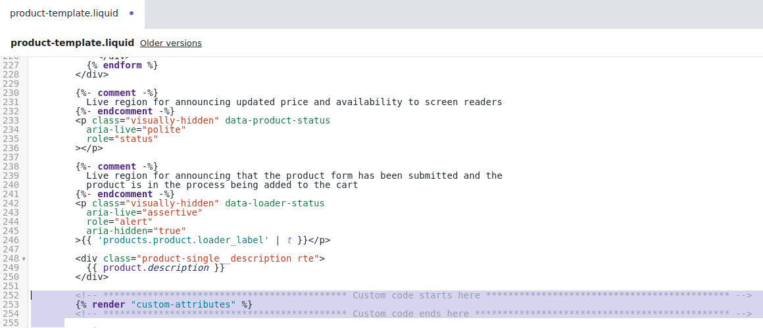Click the aria-hidden="true" attribute
This screenshot has width=763, height=328.
point(136,231)
